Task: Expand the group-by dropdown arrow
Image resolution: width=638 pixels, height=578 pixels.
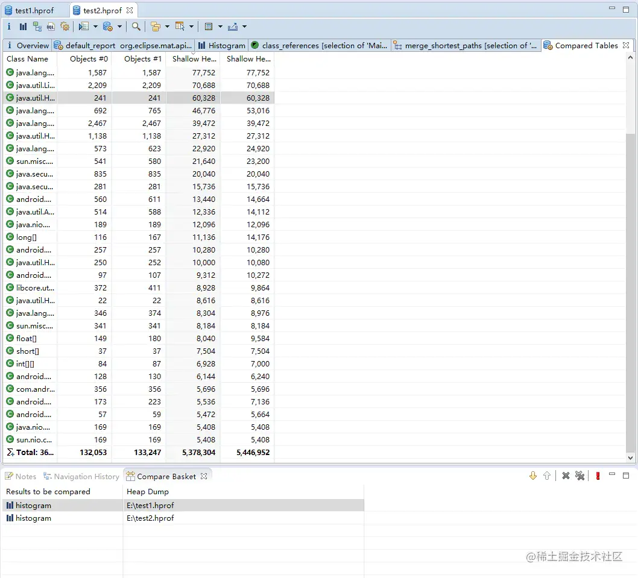Action: click(x=167, y=27)
